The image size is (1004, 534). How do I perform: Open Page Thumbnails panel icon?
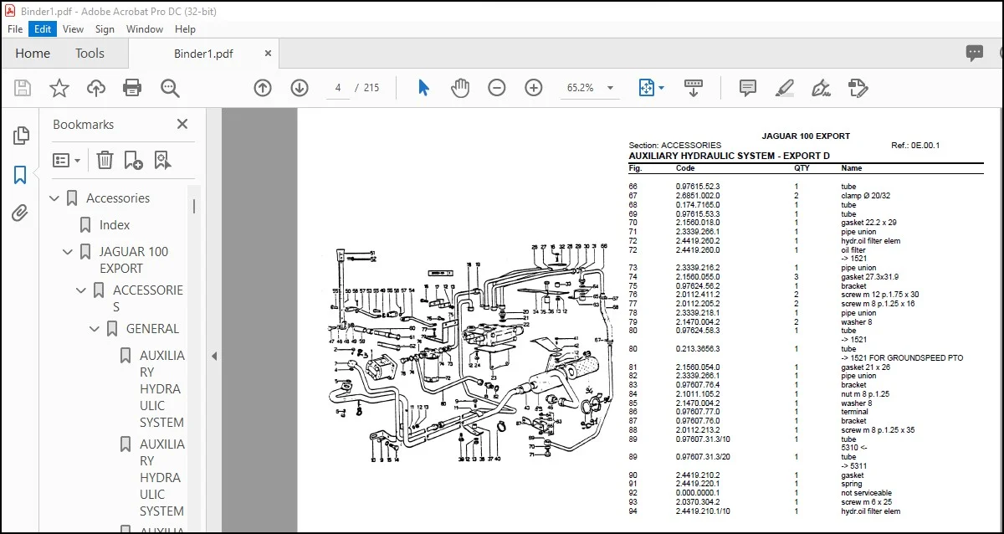[21, 136]
